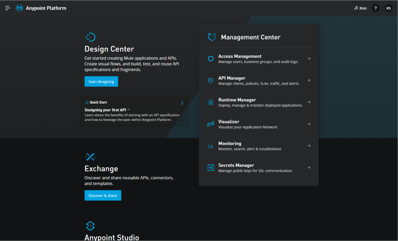Screen dimensions: 398x241
Task: Open Secrets Manager using its row arrow
Action: 309,168
